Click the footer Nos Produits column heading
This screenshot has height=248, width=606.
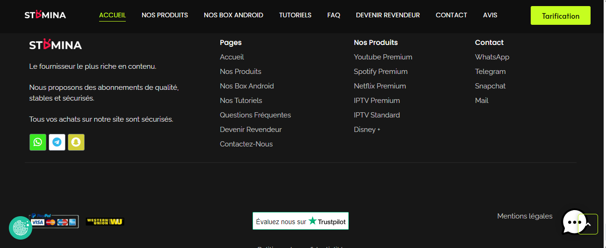point(376,43)
